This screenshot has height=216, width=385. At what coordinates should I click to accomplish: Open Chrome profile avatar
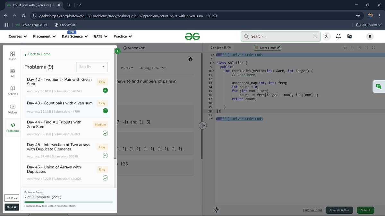(370, 16)
